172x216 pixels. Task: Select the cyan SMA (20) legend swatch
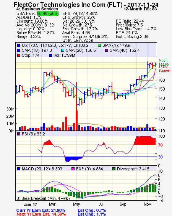pos(63,50)
